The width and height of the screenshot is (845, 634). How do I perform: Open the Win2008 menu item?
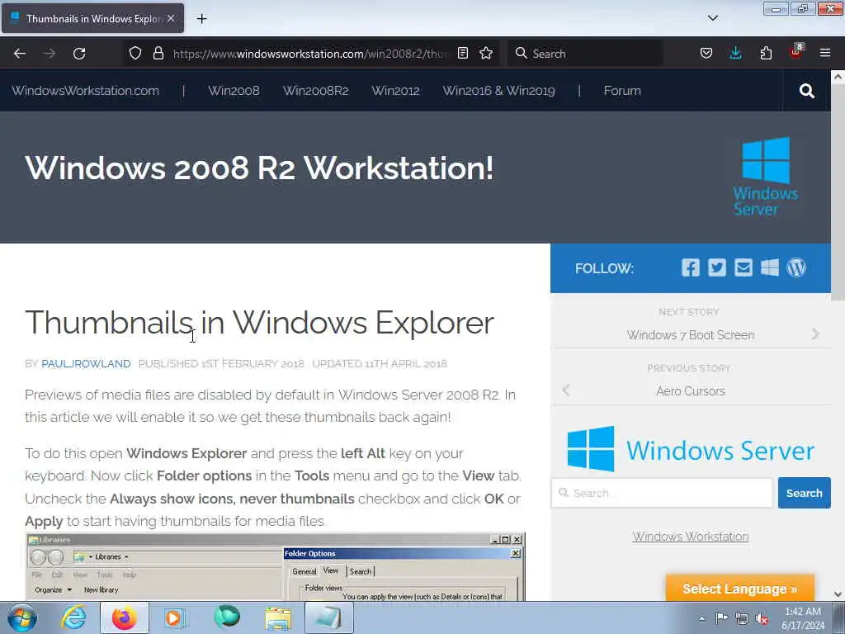click(234, 91)
